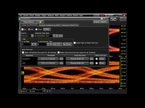Open the Setup menu
The height and width of the screenshot is (108, 145).
coord(31,16)
